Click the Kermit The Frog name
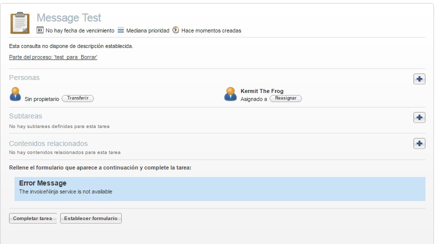Viewport: 439px width, 244px height. [262, 91]
